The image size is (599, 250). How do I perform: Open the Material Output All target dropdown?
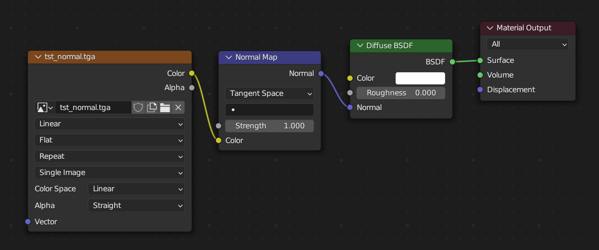[x=528, y=44]
